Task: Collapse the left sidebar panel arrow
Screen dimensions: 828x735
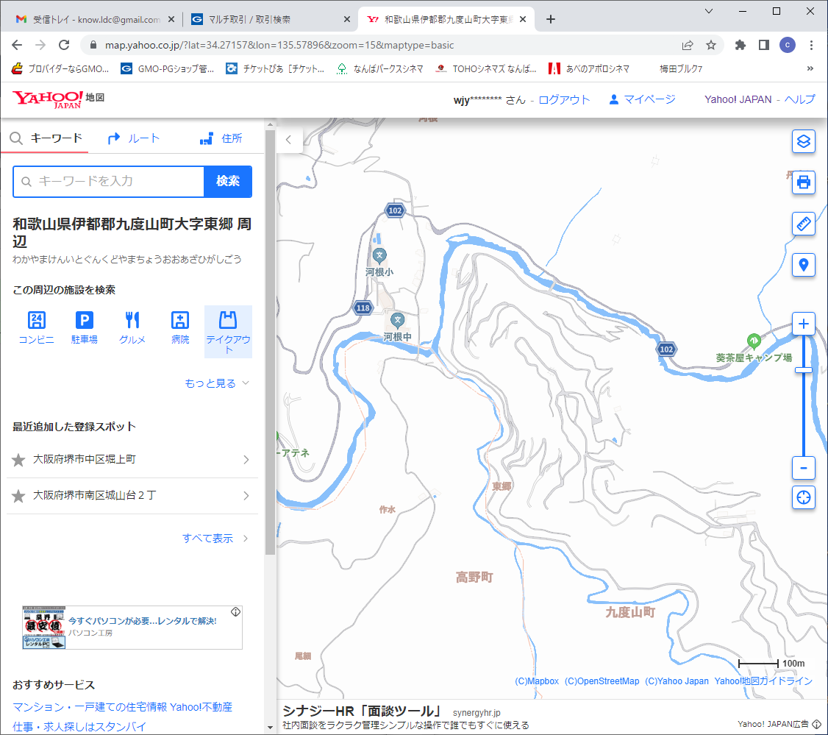Action: (x=289, y=139)
